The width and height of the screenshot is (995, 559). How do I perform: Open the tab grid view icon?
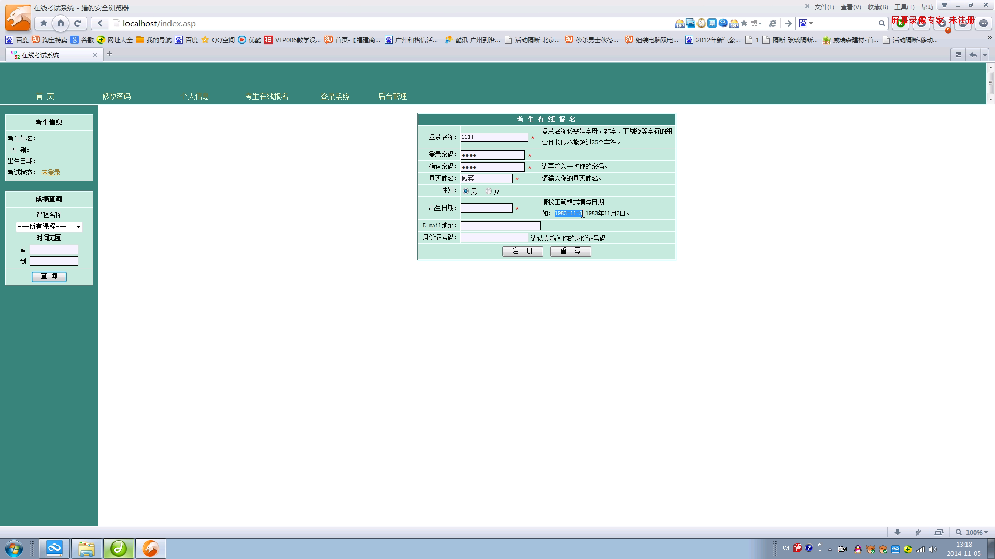click(x=958, y=55)
